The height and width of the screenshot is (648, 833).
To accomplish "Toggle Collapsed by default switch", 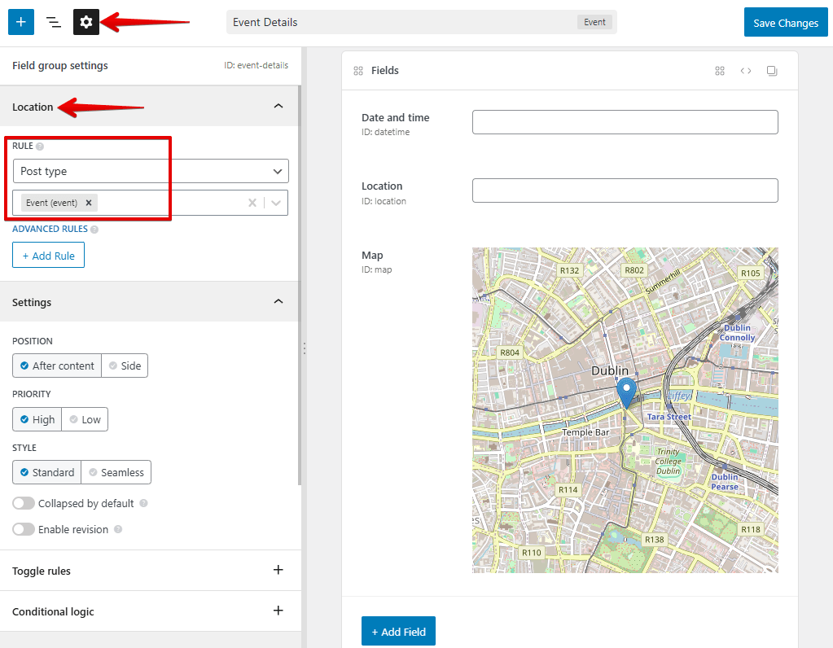I will [x=24, y=503].
